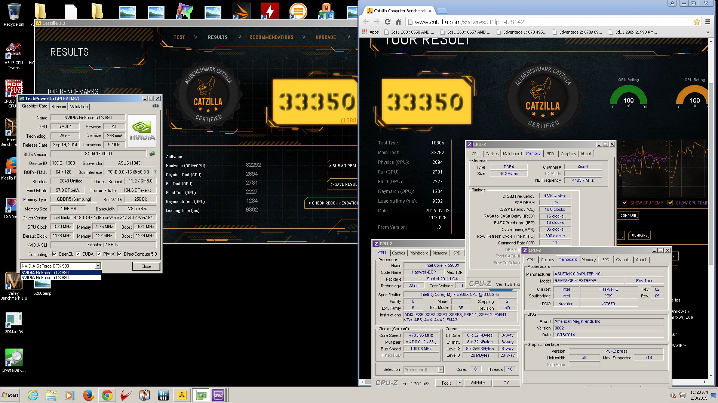
Task: Switch to the Validation tab in GPU-Z
Action: tap(79, 106)
